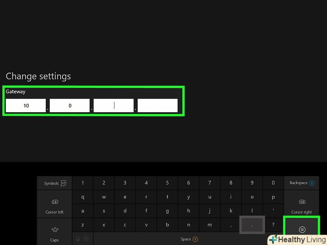Select the empty fourth Gateway octet field
Image resolution: width=327 pixels, height=245 pixels.
(158, 105)
